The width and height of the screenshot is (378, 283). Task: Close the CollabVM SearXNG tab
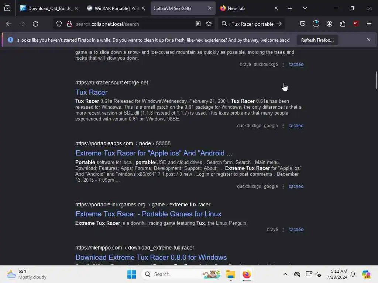click(x=210, y=8)
